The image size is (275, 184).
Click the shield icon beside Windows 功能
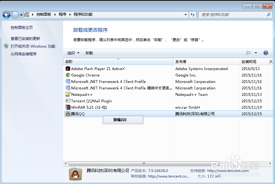6,46
